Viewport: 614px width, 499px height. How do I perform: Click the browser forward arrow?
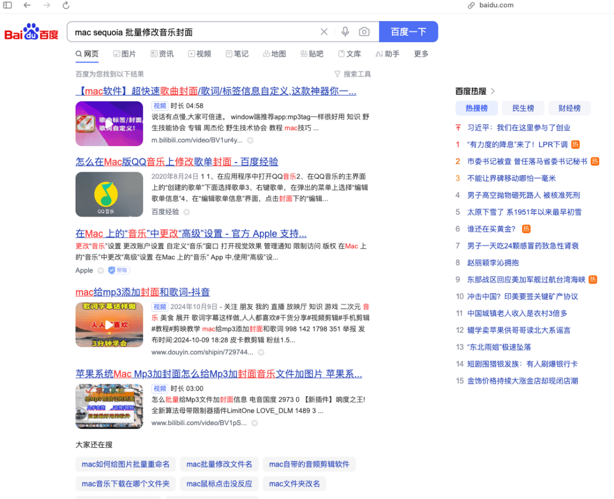click(x=47, y=5)
